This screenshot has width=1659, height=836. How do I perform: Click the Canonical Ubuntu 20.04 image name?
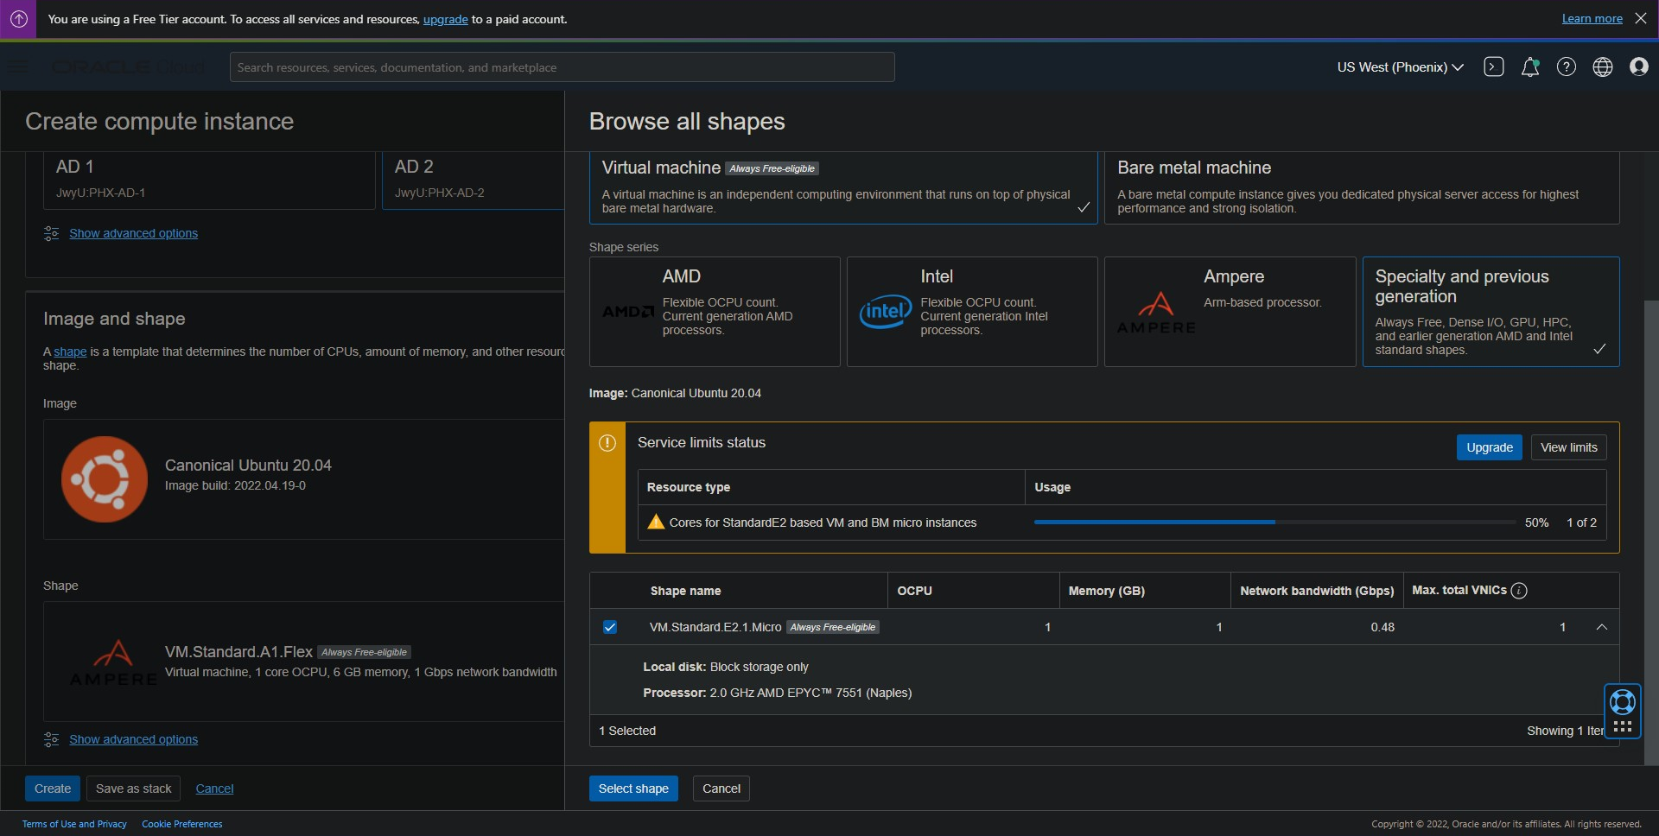coord(248,465)
